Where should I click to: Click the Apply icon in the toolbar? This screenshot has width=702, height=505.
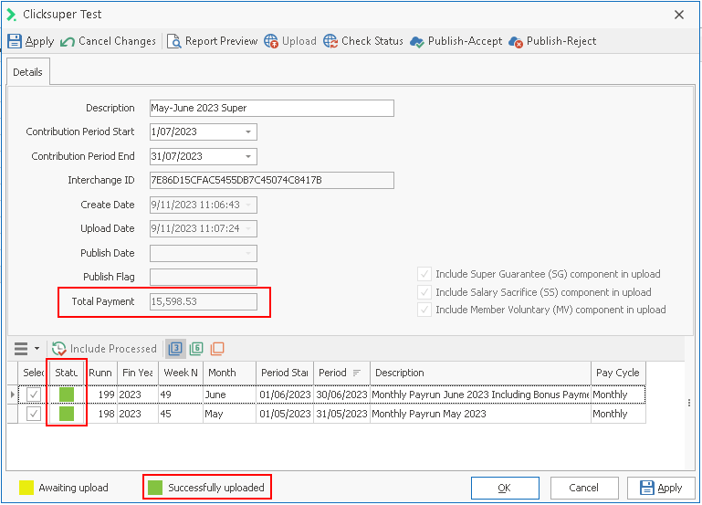point(15,41)
